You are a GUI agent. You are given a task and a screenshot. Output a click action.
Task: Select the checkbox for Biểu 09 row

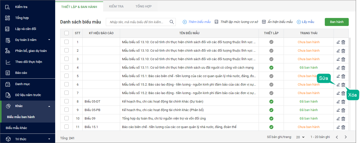click(66, 118)
